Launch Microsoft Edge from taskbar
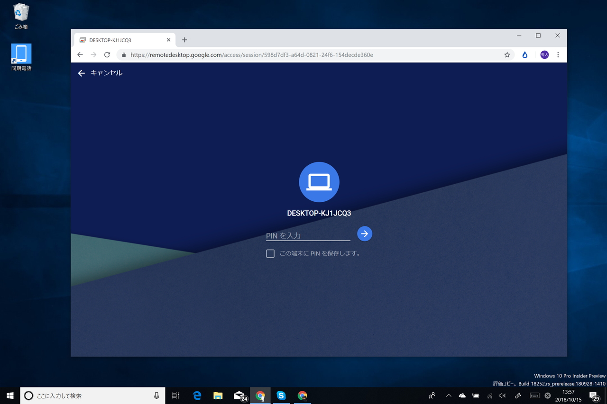607x404 pixels. [197, 395]
